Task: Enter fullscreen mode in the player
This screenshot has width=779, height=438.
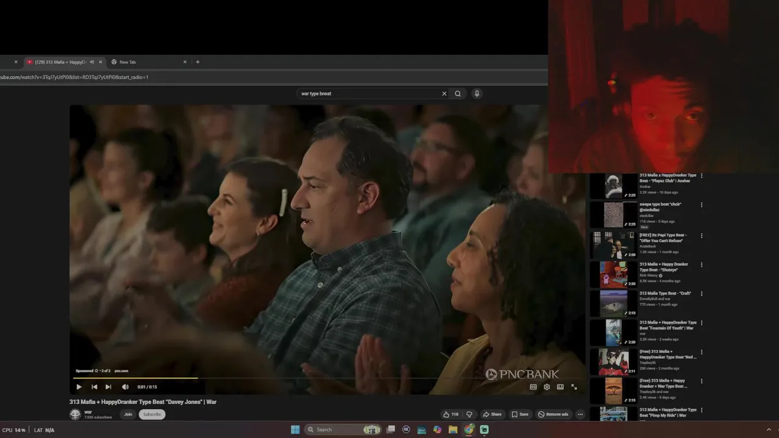Action: (574, 387)
